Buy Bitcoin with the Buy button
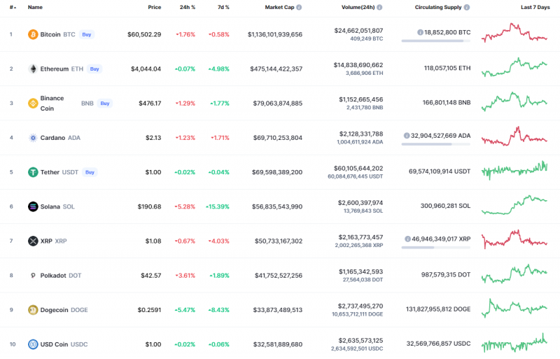The height and width of the screenshot is (359, 560). coord(86,35)
